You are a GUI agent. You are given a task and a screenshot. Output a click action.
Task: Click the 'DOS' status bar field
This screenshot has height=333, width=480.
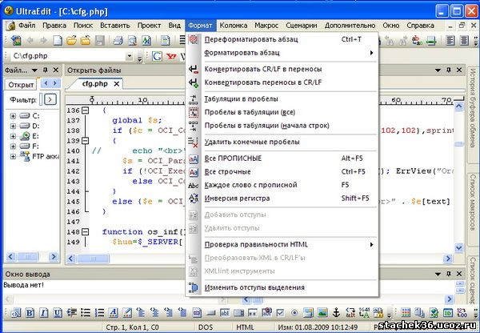pos(206,327)
